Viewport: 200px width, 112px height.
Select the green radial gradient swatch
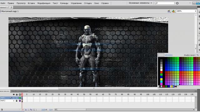[166, 86]
